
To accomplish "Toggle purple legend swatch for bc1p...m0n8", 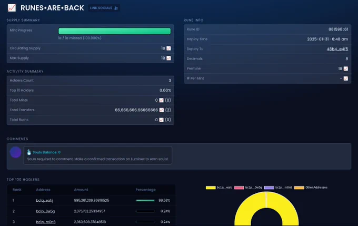I will pyautogui.click(x=269, y=188).
